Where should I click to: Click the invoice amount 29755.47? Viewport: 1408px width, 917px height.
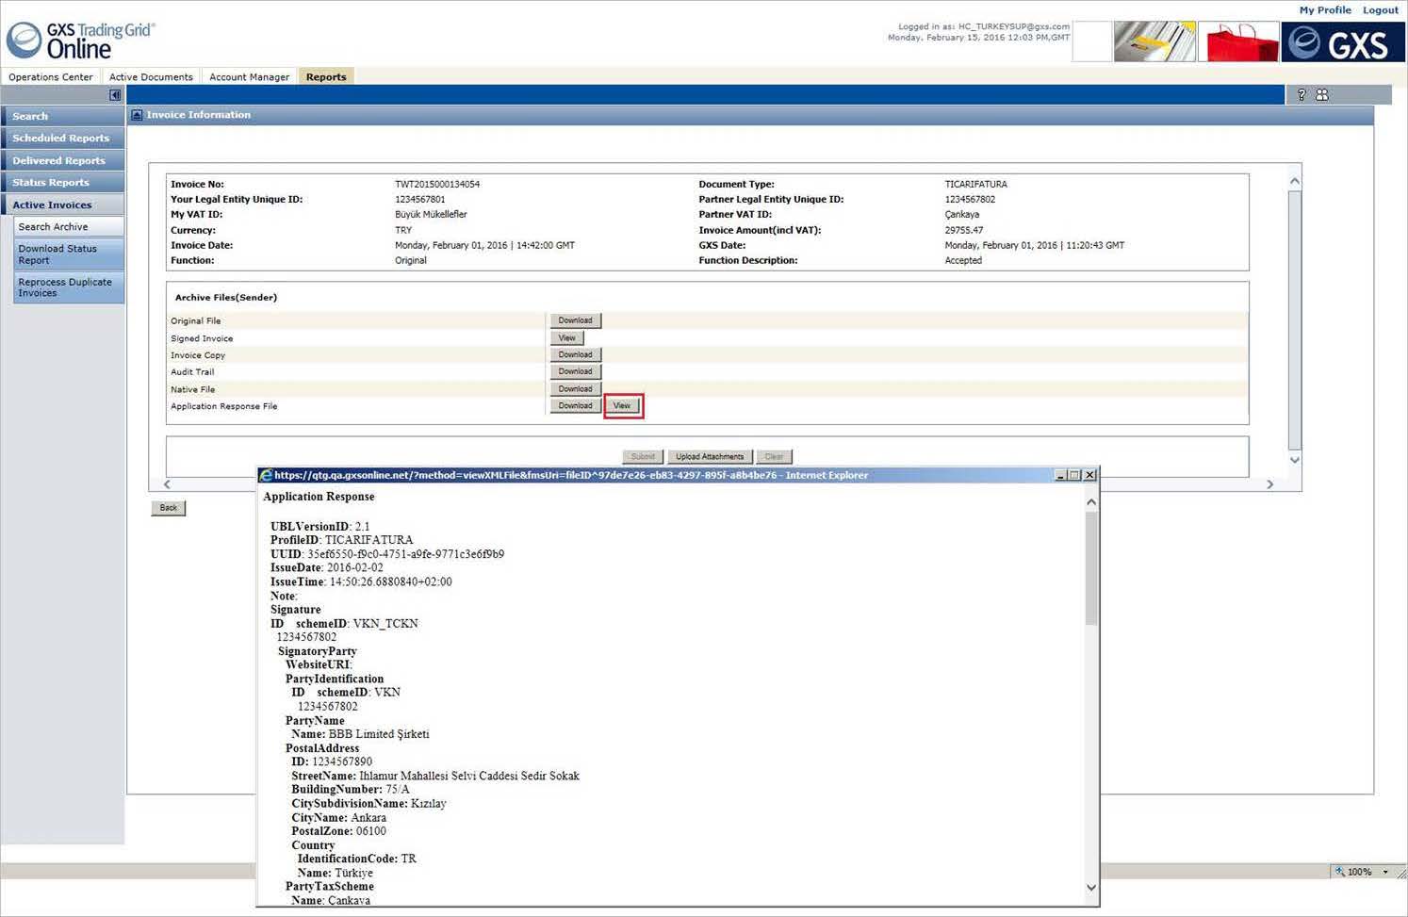[964, 230]
